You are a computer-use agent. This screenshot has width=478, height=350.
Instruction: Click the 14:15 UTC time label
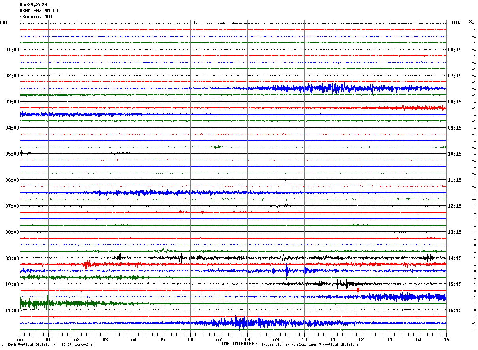[x=454, y=258]
